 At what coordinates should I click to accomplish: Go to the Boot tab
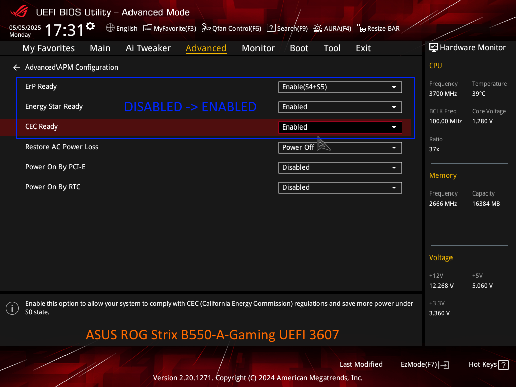pos(299,48)
